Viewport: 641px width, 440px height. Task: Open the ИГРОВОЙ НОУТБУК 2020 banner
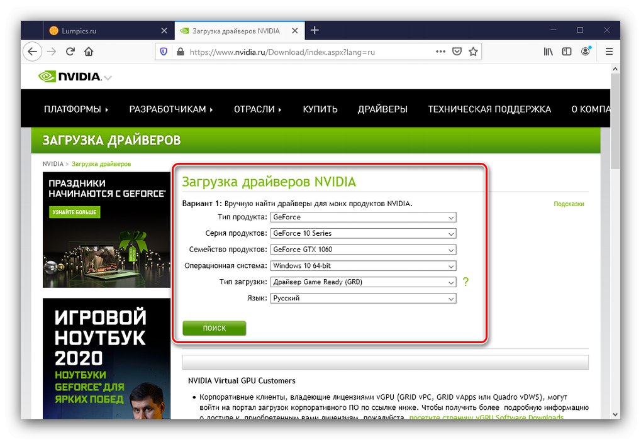[x=106, y=359]
